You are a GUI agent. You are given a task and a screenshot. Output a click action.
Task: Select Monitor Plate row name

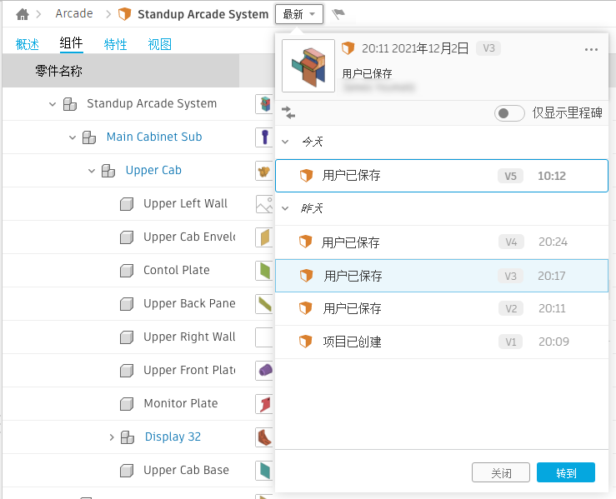coord(181,403)
